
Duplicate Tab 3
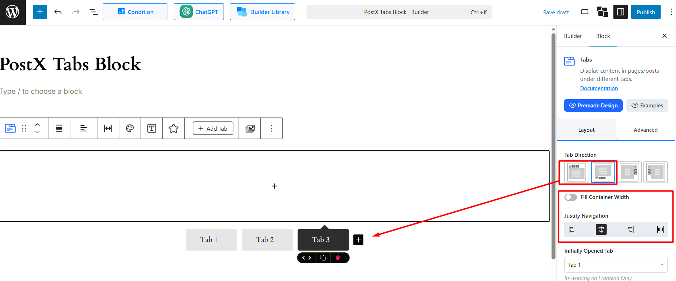click(323, 258)
